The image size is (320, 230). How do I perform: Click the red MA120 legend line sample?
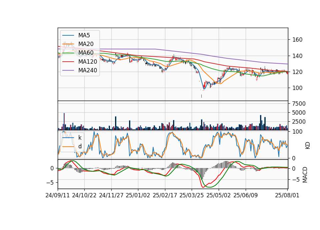68,62
